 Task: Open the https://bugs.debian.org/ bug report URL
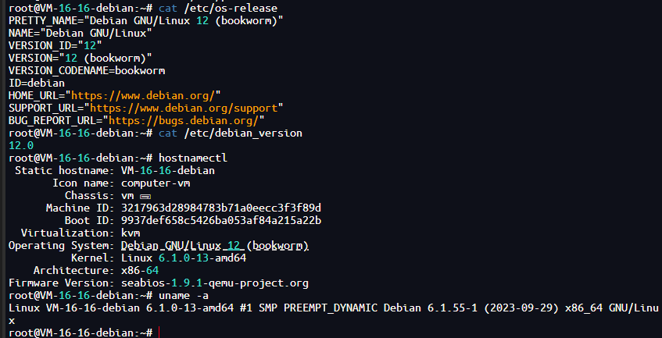pyautogui.click(x=184, y=121)
